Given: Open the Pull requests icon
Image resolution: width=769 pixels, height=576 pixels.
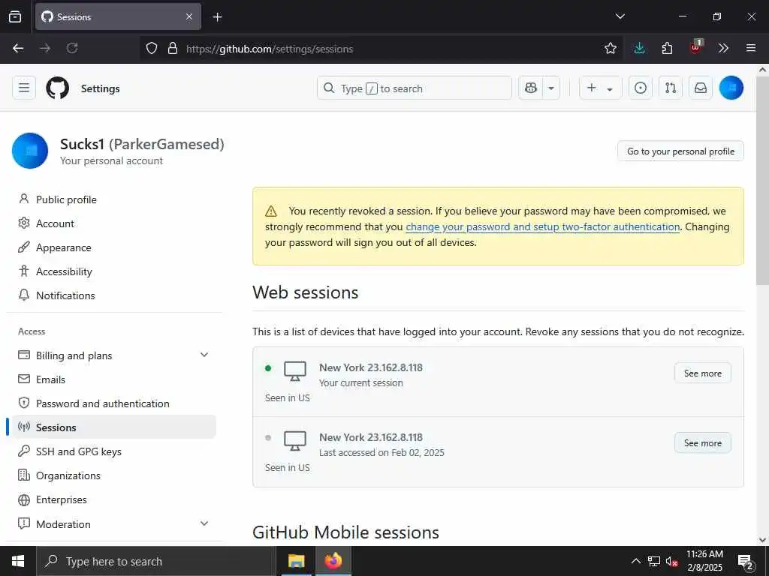Looking at the screenshot, I should 670,88.
